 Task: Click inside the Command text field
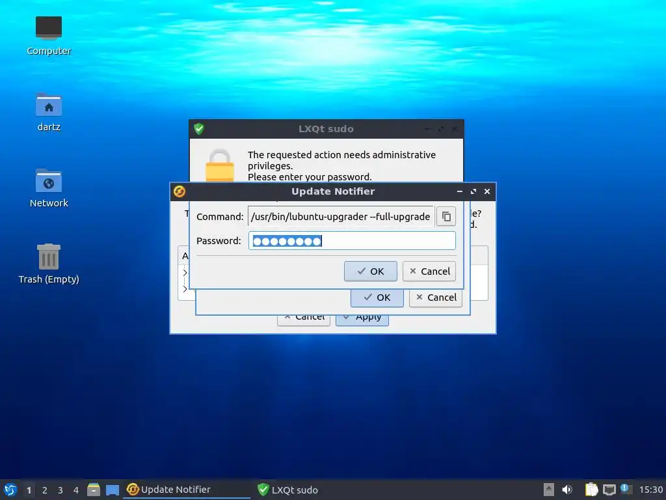[x=341, y=216]
